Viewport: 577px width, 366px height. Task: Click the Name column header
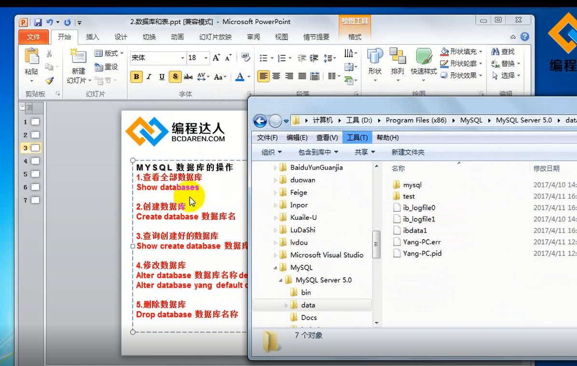[x=398, y=168]
